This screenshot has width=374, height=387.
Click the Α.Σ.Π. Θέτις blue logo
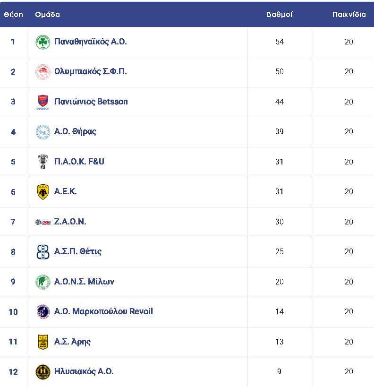click(43, 252)
